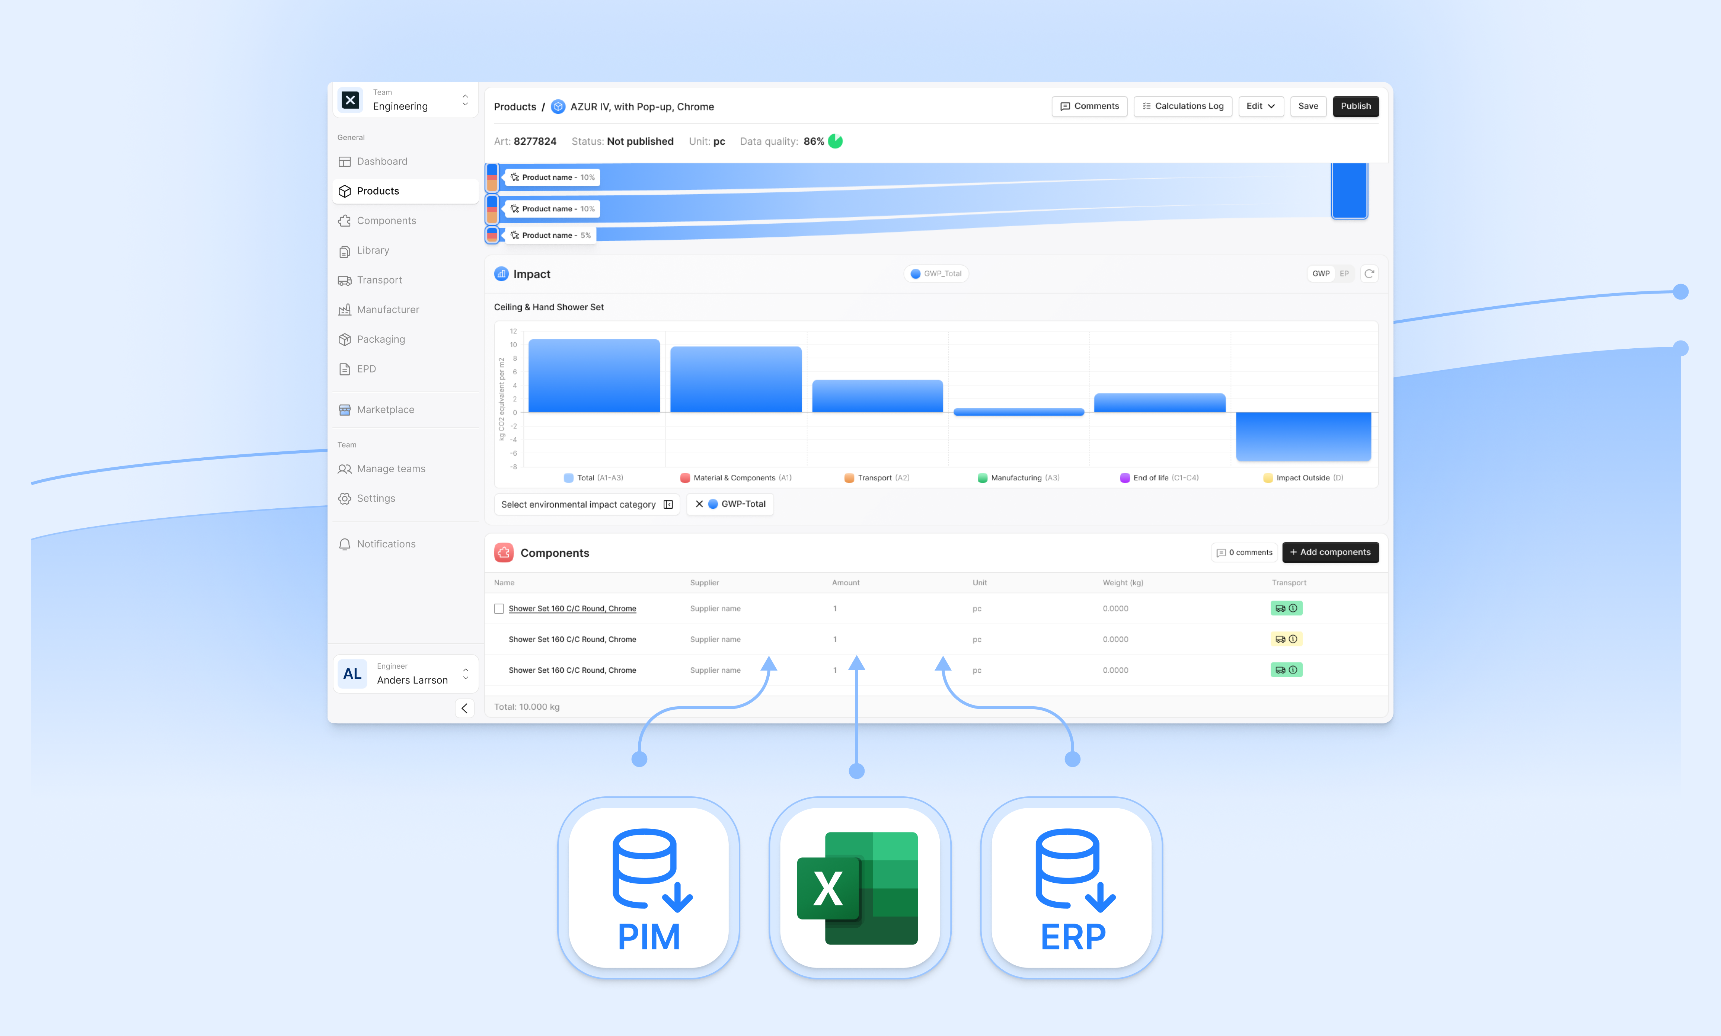The image size is (1721, 1036).
Task: Open the EPD section from the sidebar
Action: coord(346,369)
